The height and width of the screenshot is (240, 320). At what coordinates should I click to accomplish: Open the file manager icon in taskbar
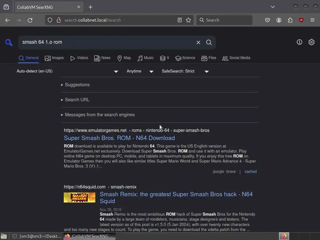tap(4, 236)
